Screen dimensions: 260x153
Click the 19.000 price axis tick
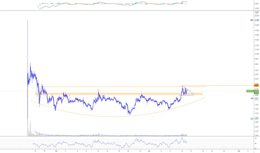[257, 25]
